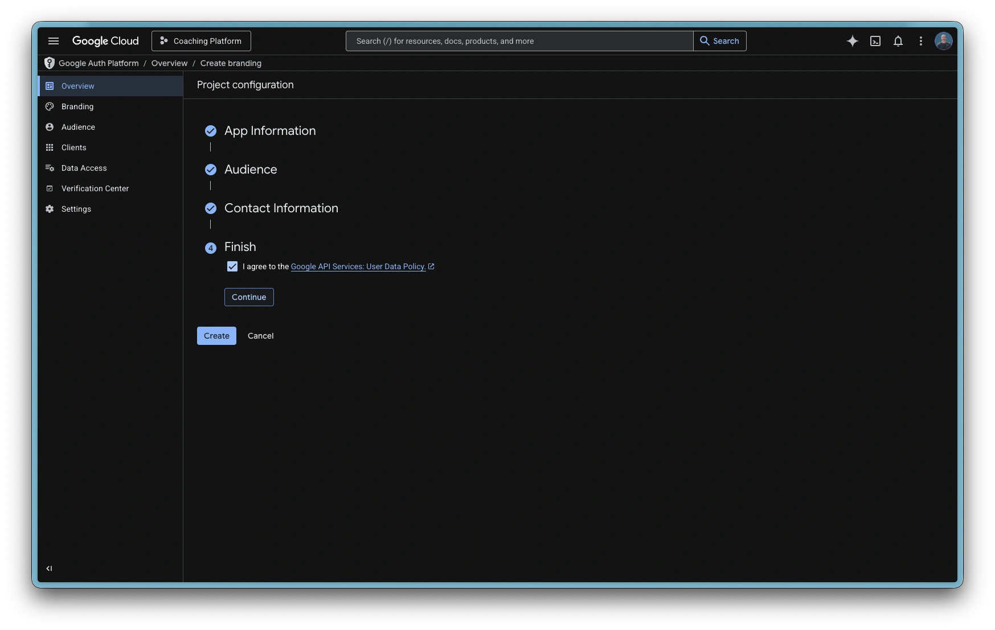Expand the App Information step
Screen dimensions: 995x630
click(x=269, y=131)
